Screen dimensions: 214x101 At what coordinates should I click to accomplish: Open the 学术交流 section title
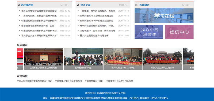click(x=85, y=5)
